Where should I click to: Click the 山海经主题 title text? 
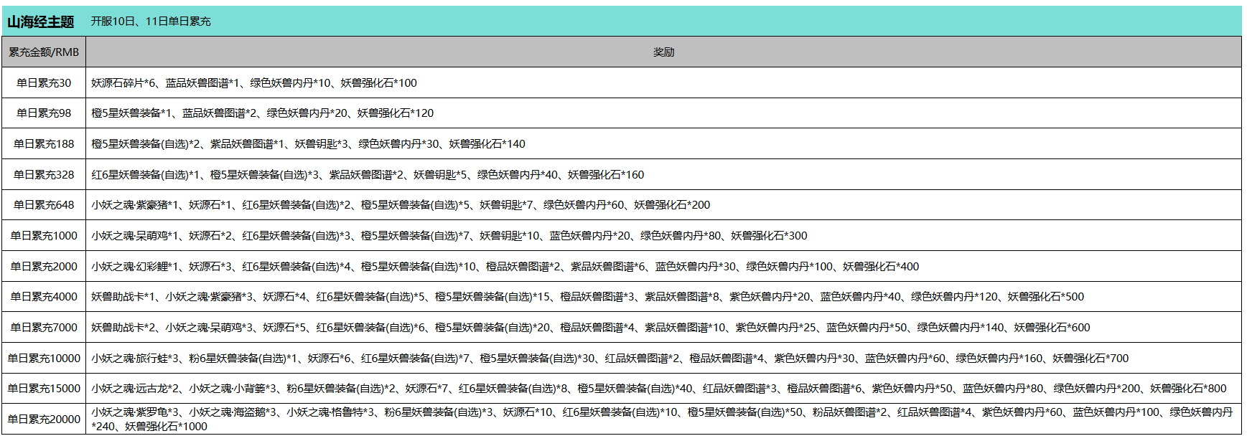[x=41, y=22]
